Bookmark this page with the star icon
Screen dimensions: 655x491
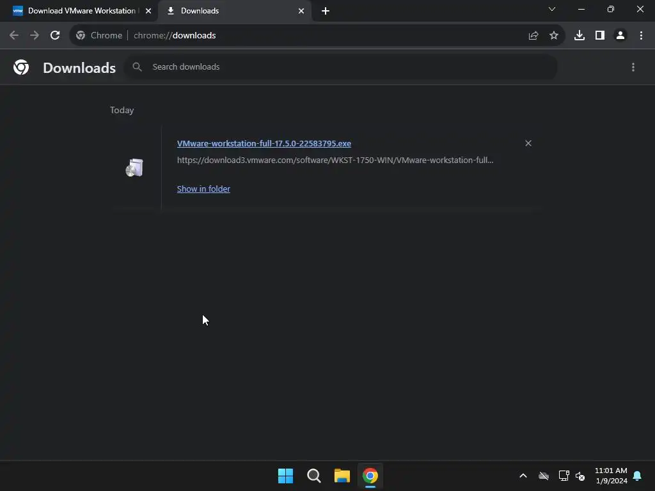[x=554, y=36]
